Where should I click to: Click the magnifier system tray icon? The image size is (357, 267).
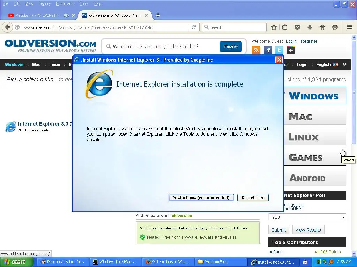click(332, 262)
